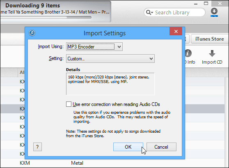
Task: Select the fully visible KXM row
Action: tap(112, 163)
